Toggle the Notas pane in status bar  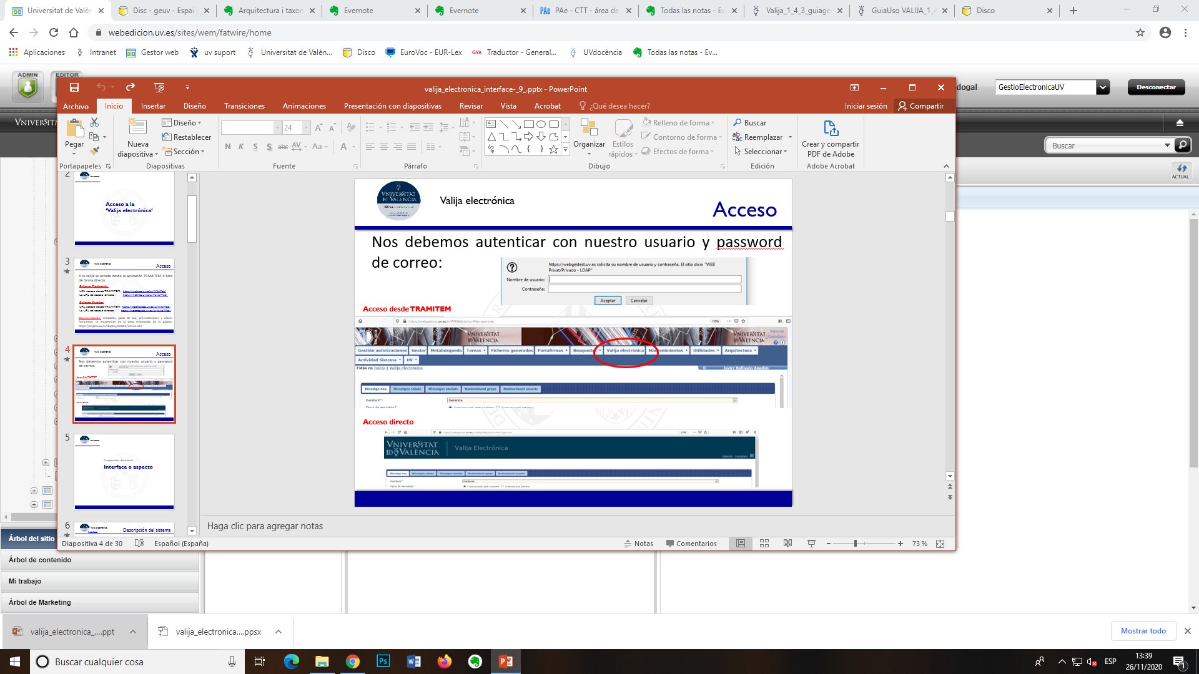(x=638, y=544)
